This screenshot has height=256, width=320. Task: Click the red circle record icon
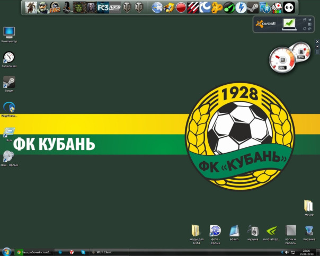click(181, 7)
